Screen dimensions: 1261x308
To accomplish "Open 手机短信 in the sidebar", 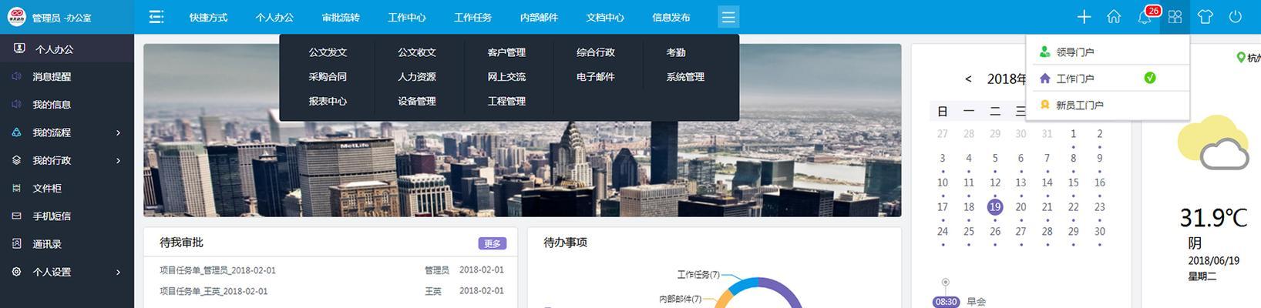I will (67, 216).
